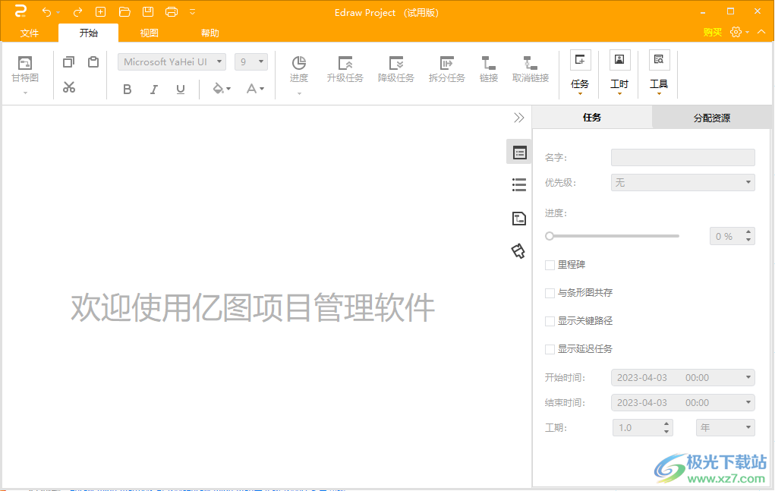Open the File (文件) menu

[29, 33]
